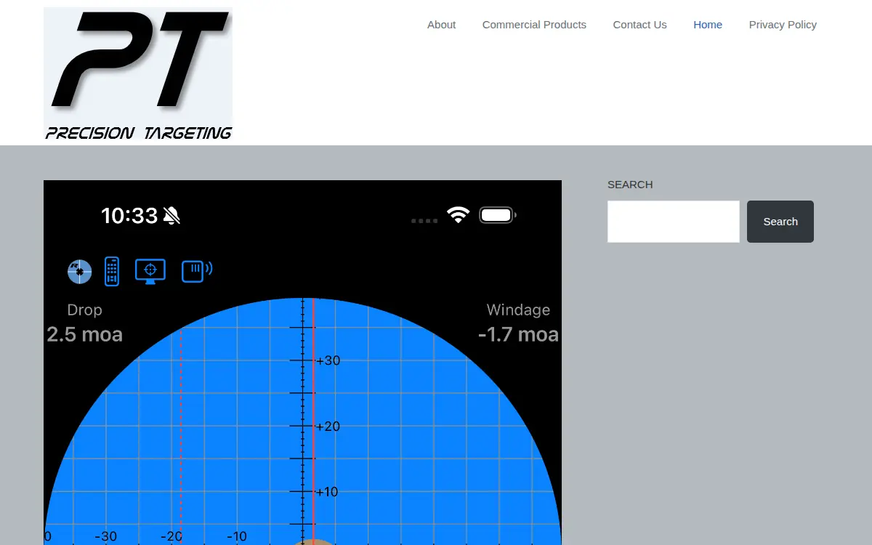Open the About page
Screen dimensions: 872x545
(441, 25)
